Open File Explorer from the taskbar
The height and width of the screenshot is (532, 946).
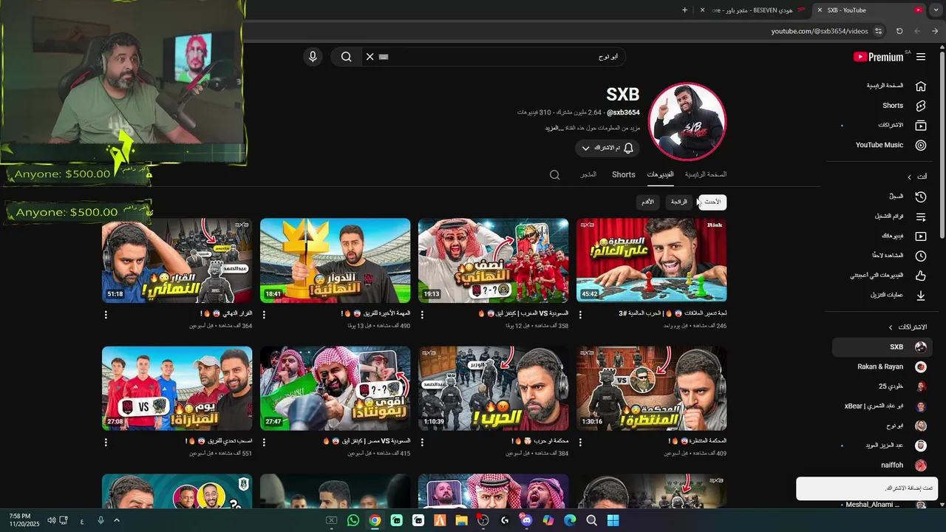(461, 521)
